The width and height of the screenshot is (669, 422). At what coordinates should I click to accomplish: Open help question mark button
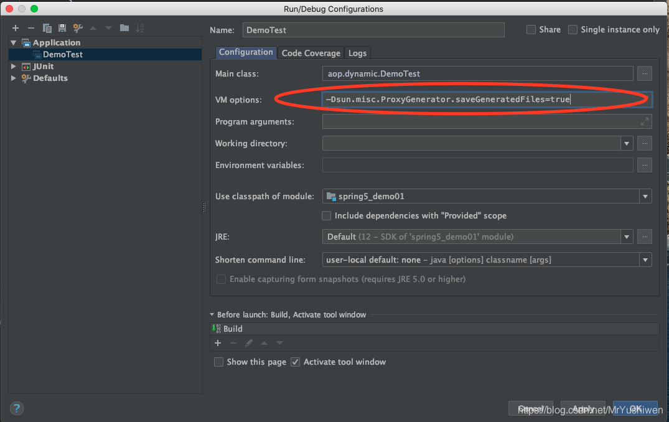pos(17,408)
